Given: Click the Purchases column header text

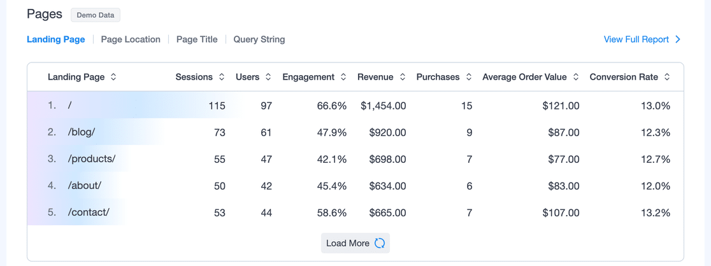Looking at the screenshot, I should point(438,77).
